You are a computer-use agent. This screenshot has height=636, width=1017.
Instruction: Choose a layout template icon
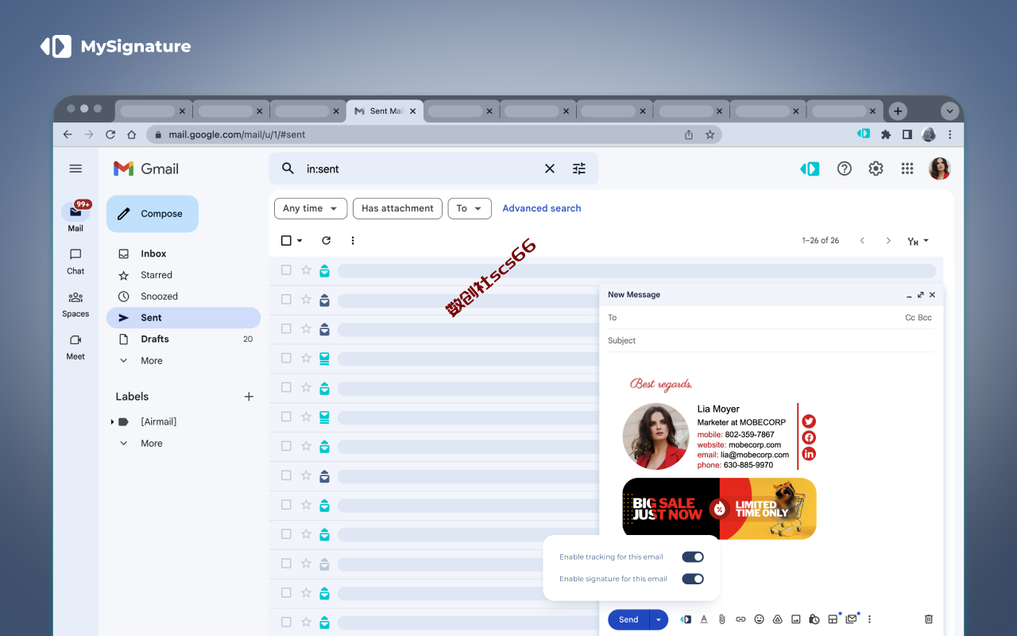[833, 619]
